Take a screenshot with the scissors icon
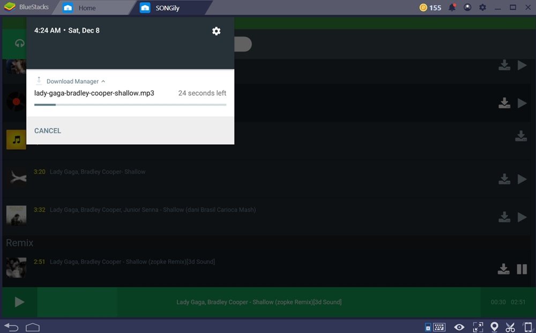Screen dimensions: 536x333 click(x=510, y=327)
